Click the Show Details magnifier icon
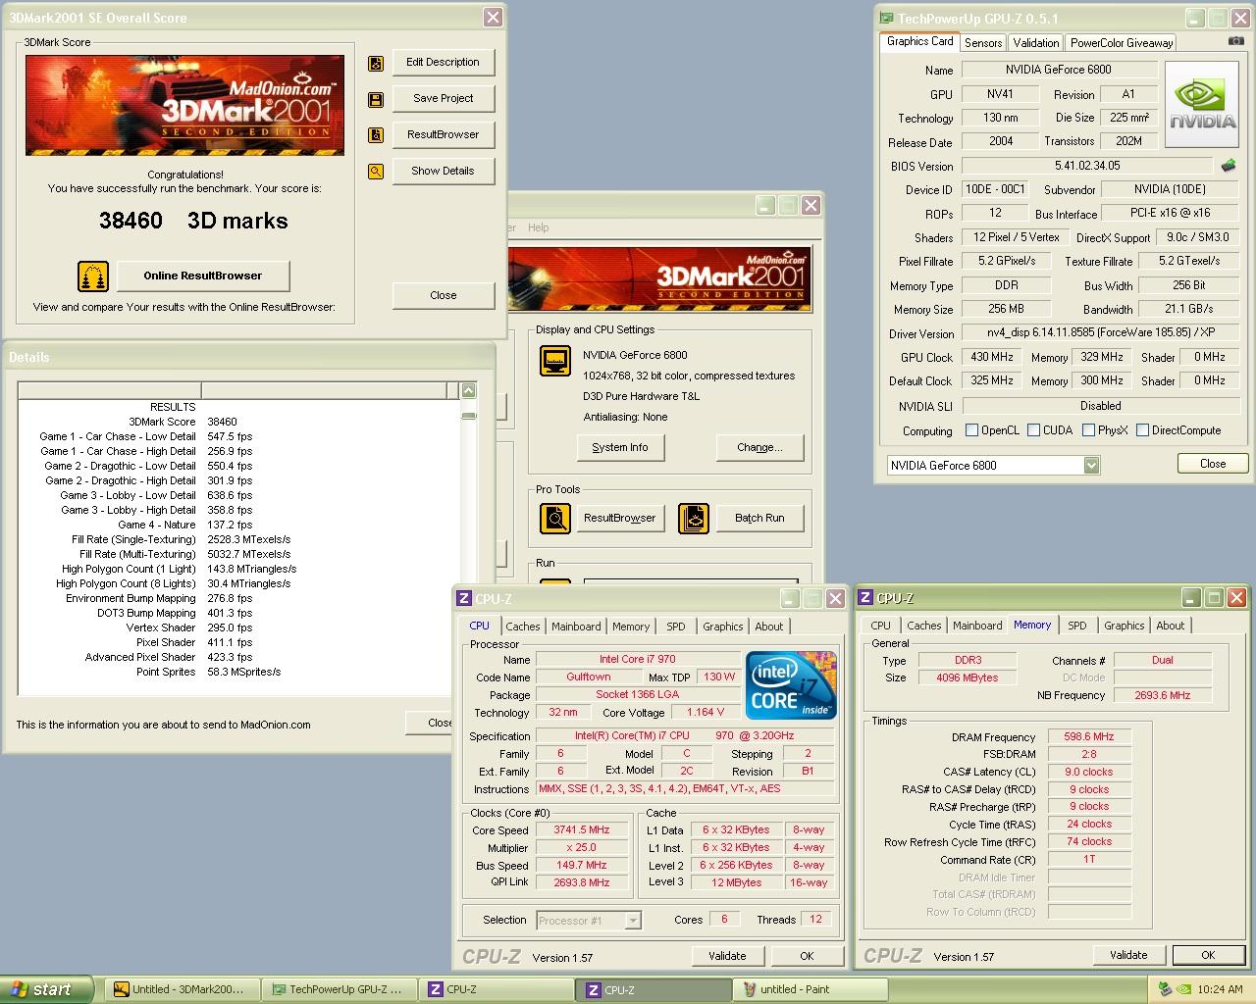This screenshot has height=1004, width=1256. point(376,172)
